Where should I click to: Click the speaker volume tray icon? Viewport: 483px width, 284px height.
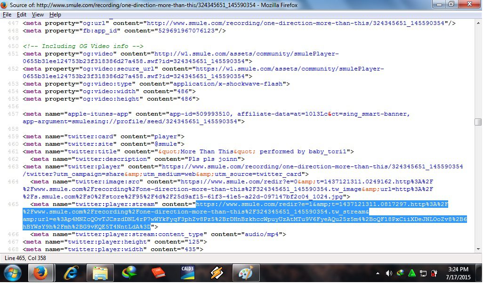[389, 273]
